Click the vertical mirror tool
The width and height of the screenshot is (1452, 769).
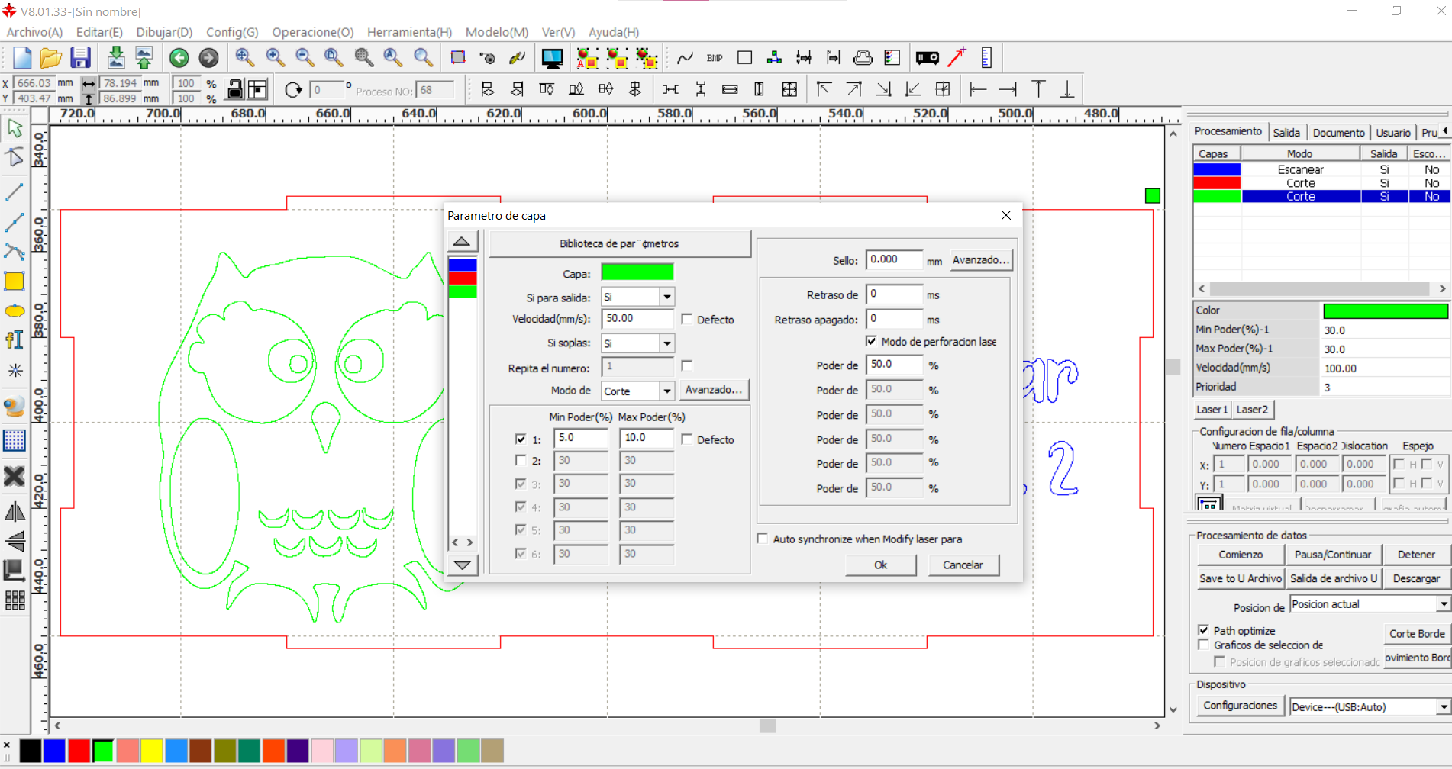click(x=15, y=541)
